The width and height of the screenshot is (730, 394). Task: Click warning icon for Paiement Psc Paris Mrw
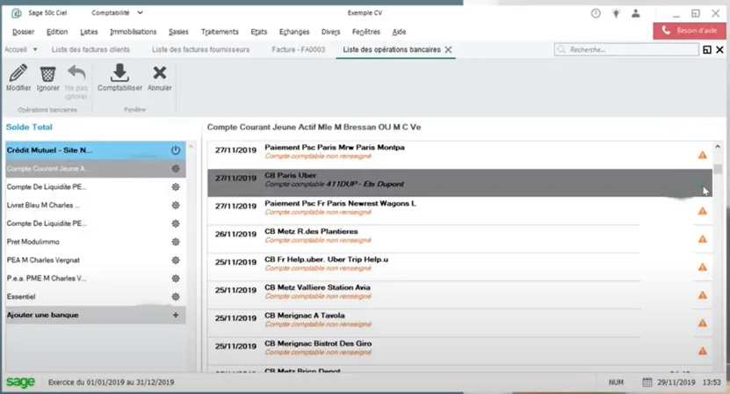tap(703, 155)
